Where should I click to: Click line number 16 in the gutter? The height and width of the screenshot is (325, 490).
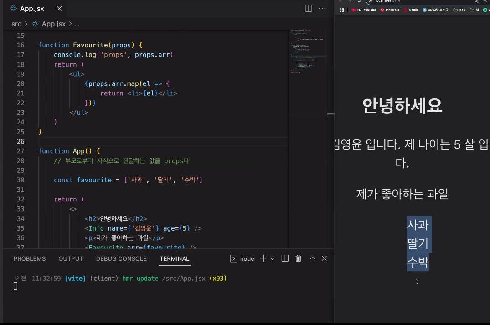(21, 45)
